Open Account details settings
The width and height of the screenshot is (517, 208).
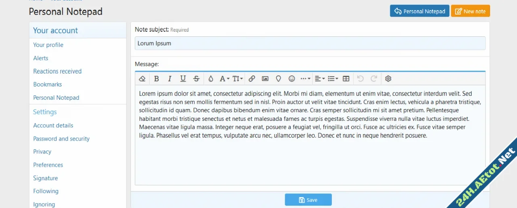click(53, 126)
